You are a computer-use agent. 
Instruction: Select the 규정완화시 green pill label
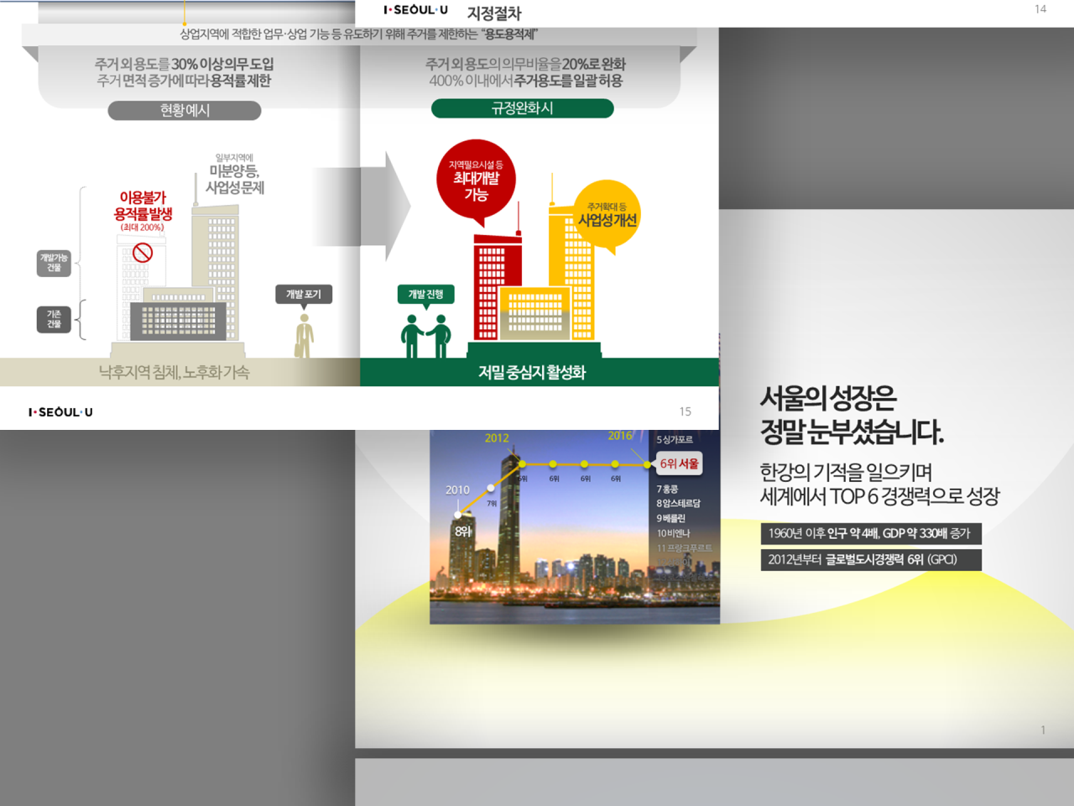click(x=522, y=108)
